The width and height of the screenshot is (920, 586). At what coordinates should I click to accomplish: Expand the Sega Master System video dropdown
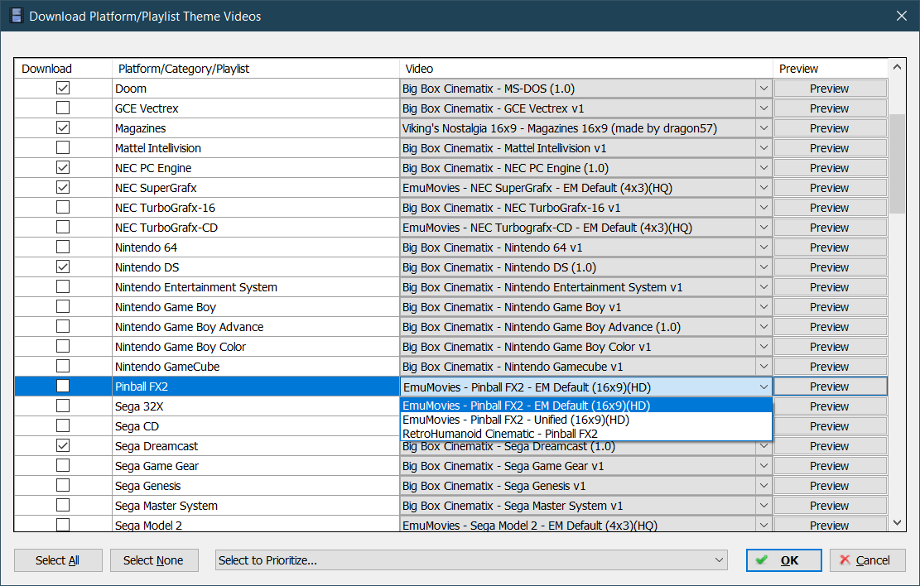click(x=763, y=506)
